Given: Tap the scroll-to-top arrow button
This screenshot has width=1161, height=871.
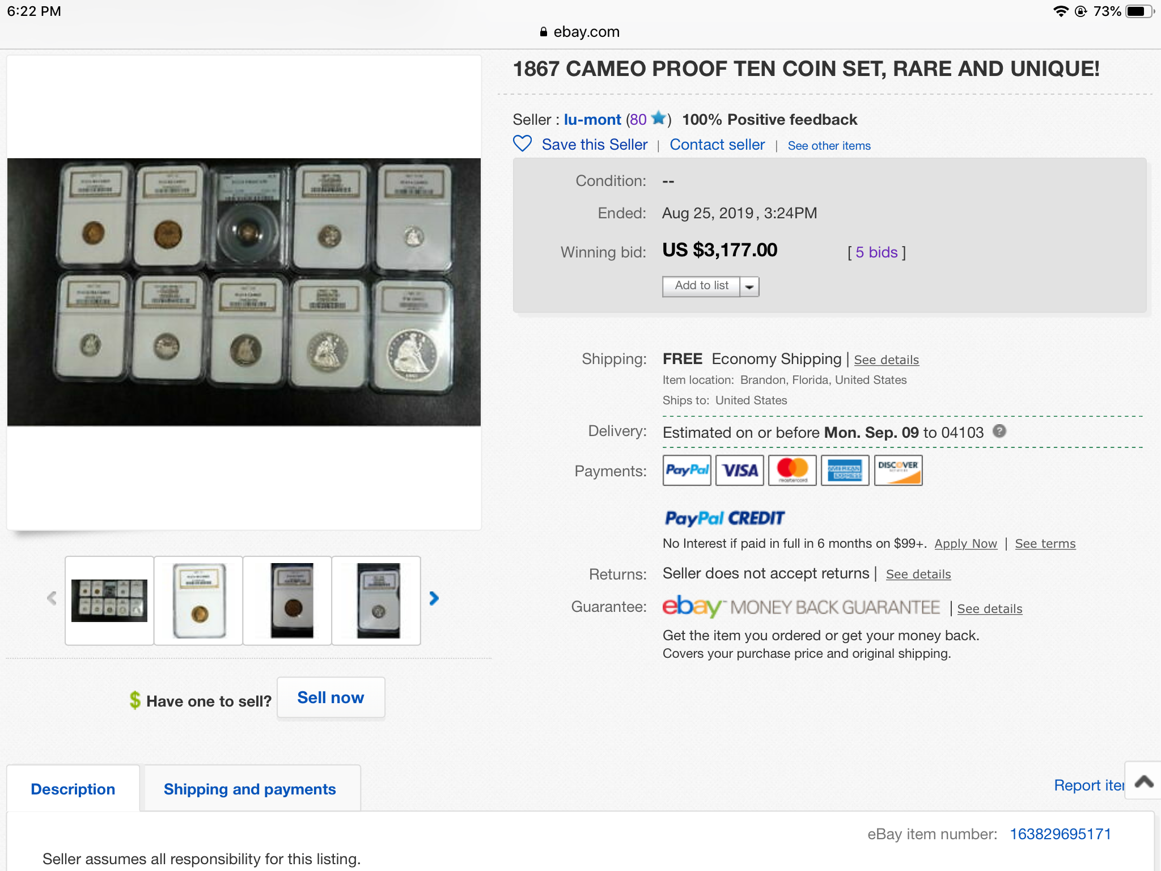Looking at the screenshot, I should (x=1143, y=781).
